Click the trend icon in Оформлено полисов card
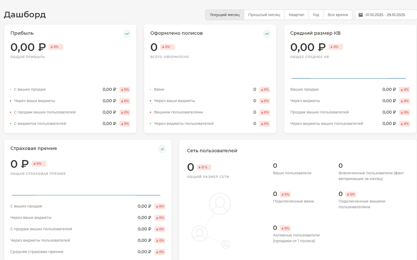Viewport: 417px width, 260px height. tap(267, 34)
